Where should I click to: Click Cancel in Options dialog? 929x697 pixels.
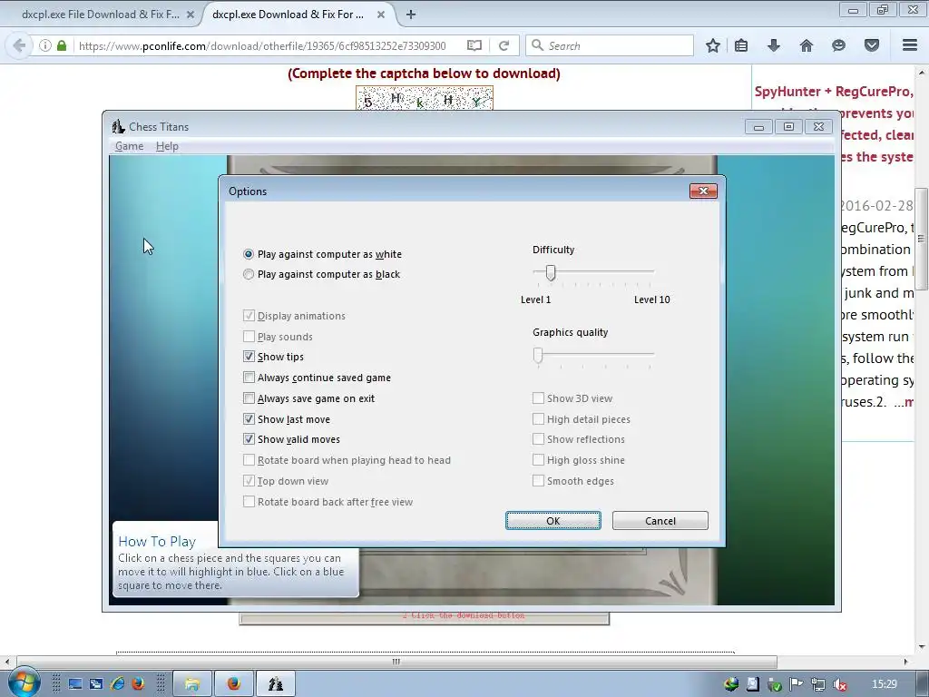pyautogui.click(x=660, y=520)
